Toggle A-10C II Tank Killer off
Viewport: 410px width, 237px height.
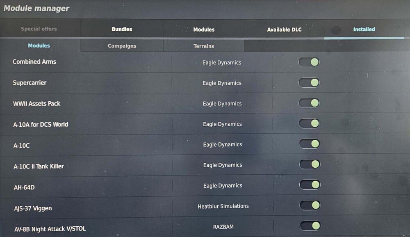coord(310,164)
